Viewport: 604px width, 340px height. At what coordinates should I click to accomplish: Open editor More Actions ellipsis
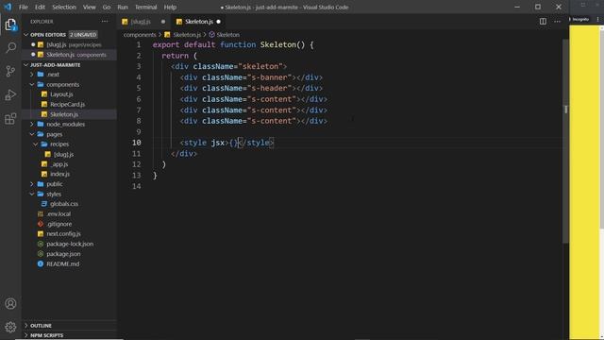point(557,22)
